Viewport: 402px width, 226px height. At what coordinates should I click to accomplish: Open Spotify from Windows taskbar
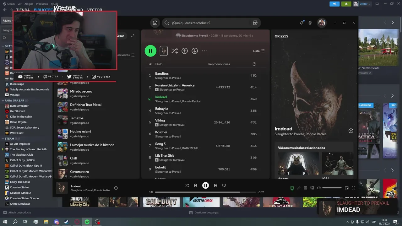87,222
